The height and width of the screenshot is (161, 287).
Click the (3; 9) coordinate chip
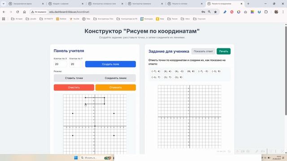178,77
